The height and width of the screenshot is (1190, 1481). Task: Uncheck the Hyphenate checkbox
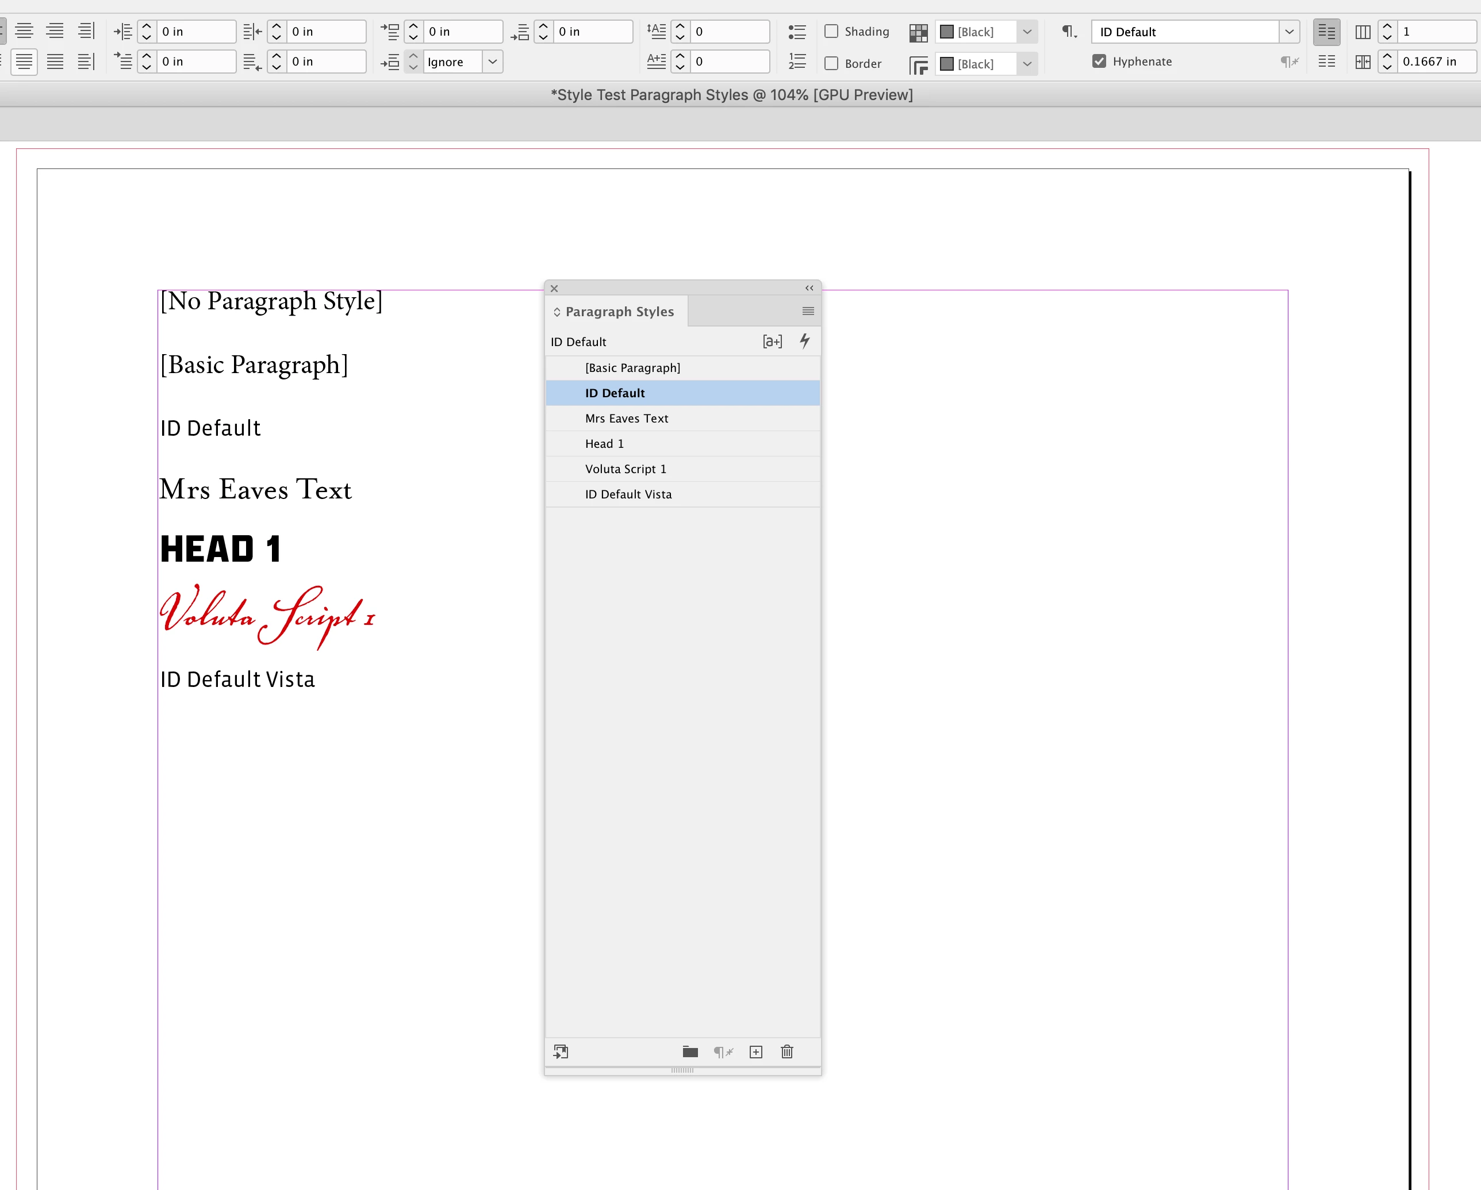pos(1099,61)
